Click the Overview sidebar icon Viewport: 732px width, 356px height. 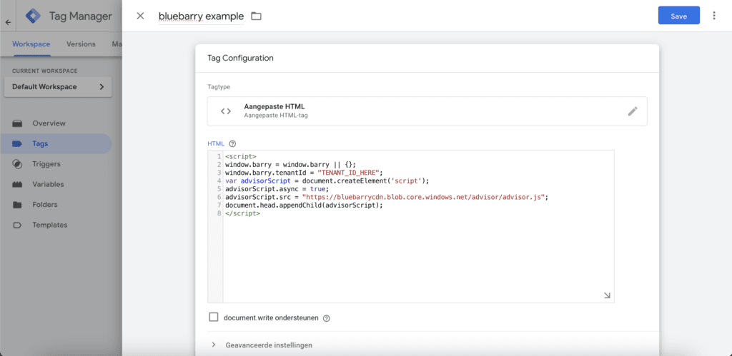tap(17, 123)
